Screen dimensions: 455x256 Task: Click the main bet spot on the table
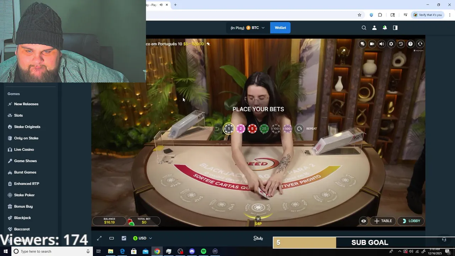point(258,208)
